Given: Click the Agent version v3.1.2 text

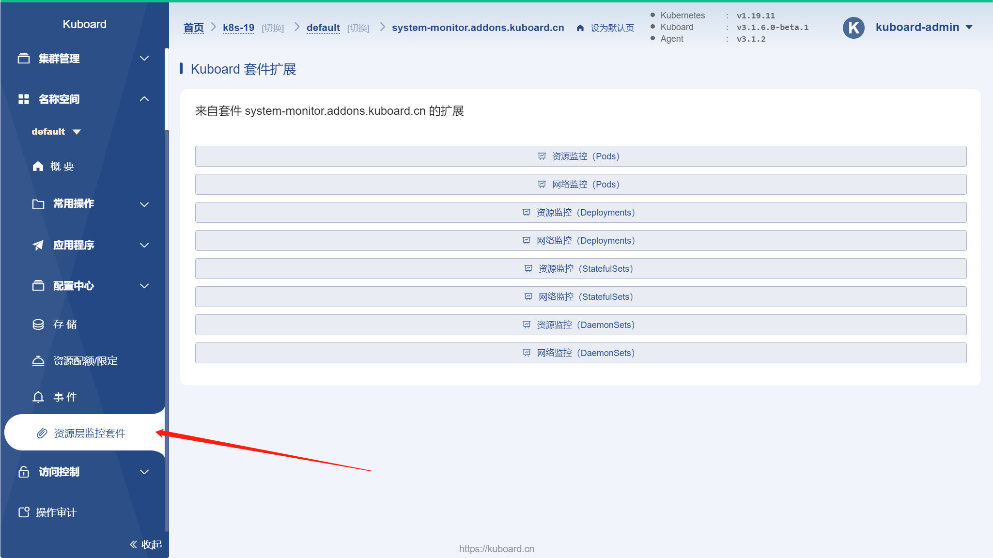Looking at the screenshot, I should 751,39.
